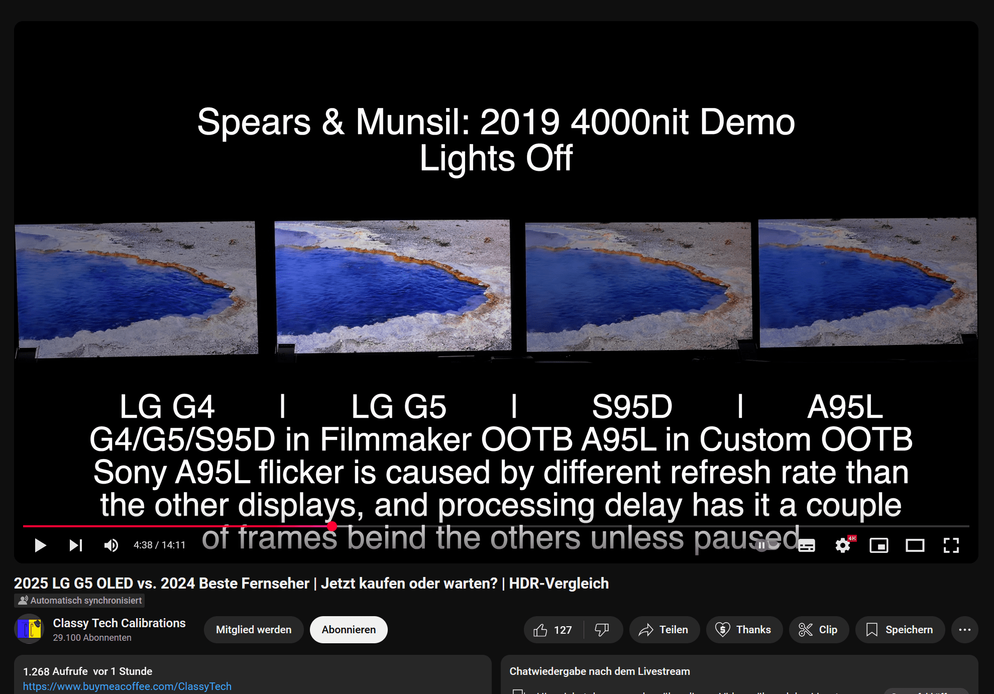Image resolution: width=994 pixels, height=694 pixels.
Task: Enter fullscreen mode
Action: tap(951, 545)
